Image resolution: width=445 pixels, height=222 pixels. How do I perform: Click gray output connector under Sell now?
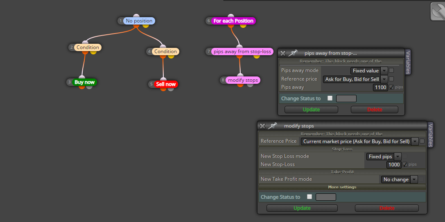[171, 89]
